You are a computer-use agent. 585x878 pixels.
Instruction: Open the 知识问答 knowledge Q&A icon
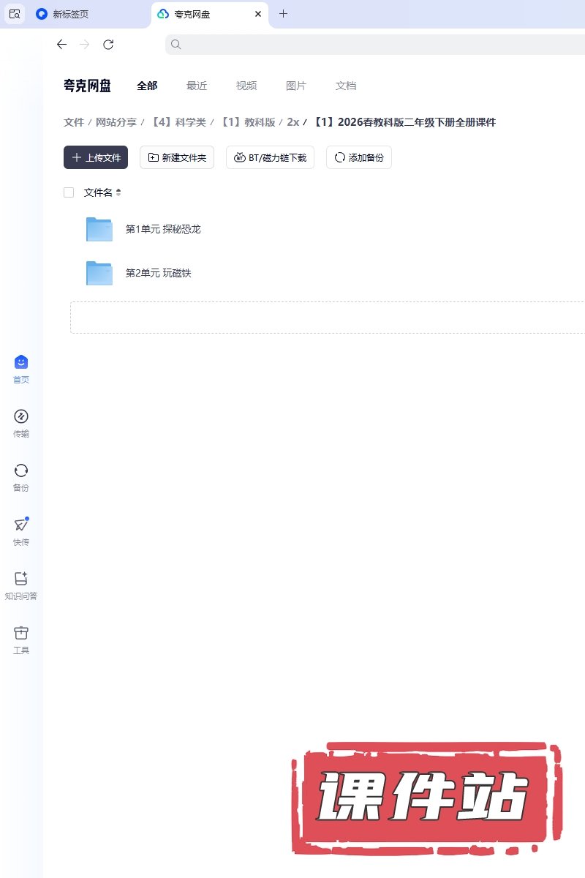[x=21, y=579]
